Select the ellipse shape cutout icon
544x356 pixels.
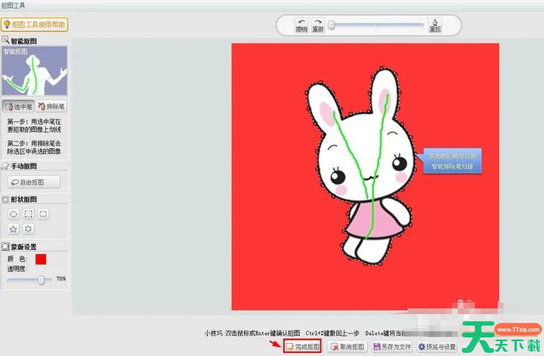pyautogui.click(x=14, y=214)
